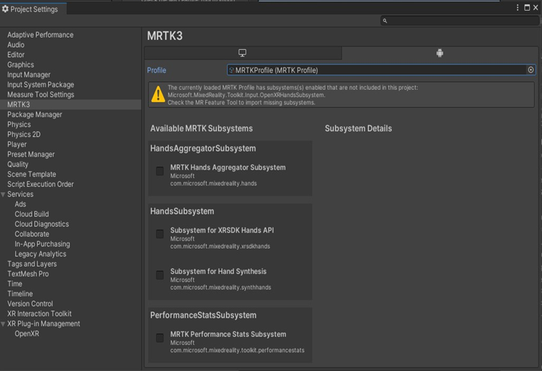Select XR Plug-in Management label
This screenshot has width=542, height=371.
(x=44, y=324)
